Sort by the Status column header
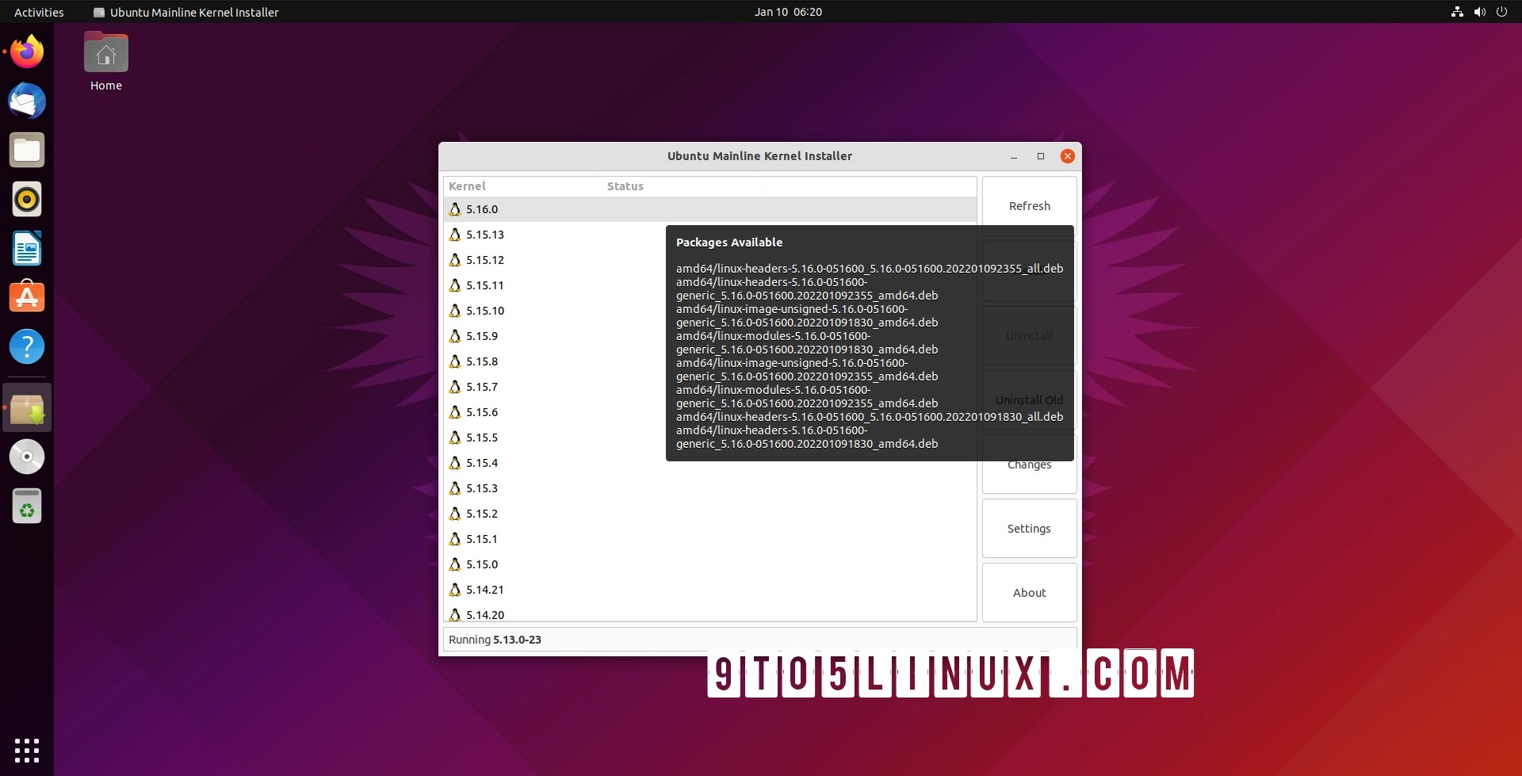 [x=681, y=186]
